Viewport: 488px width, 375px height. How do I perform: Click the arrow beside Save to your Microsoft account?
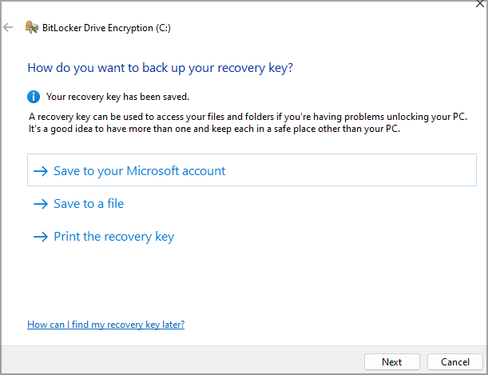[41, 171]
